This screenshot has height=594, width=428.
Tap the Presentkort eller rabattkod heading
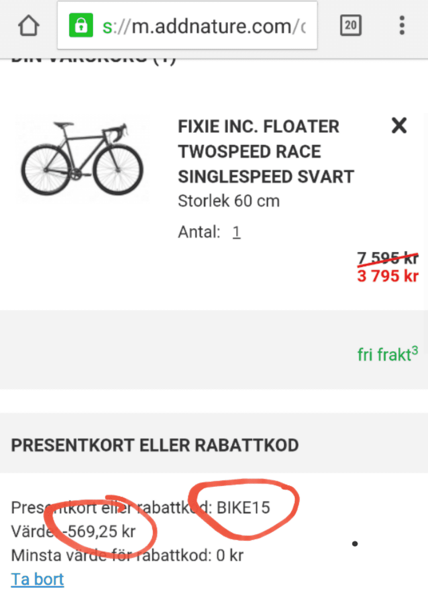point(155,445)
